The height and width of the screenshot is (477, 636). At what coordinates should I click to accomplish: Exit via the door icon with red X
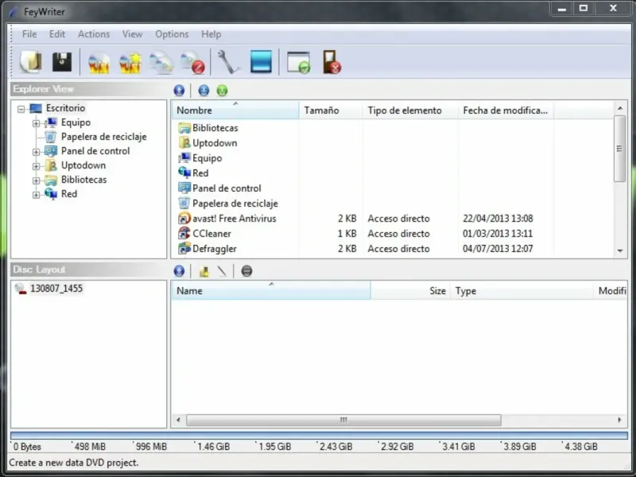tap(332, 62)
